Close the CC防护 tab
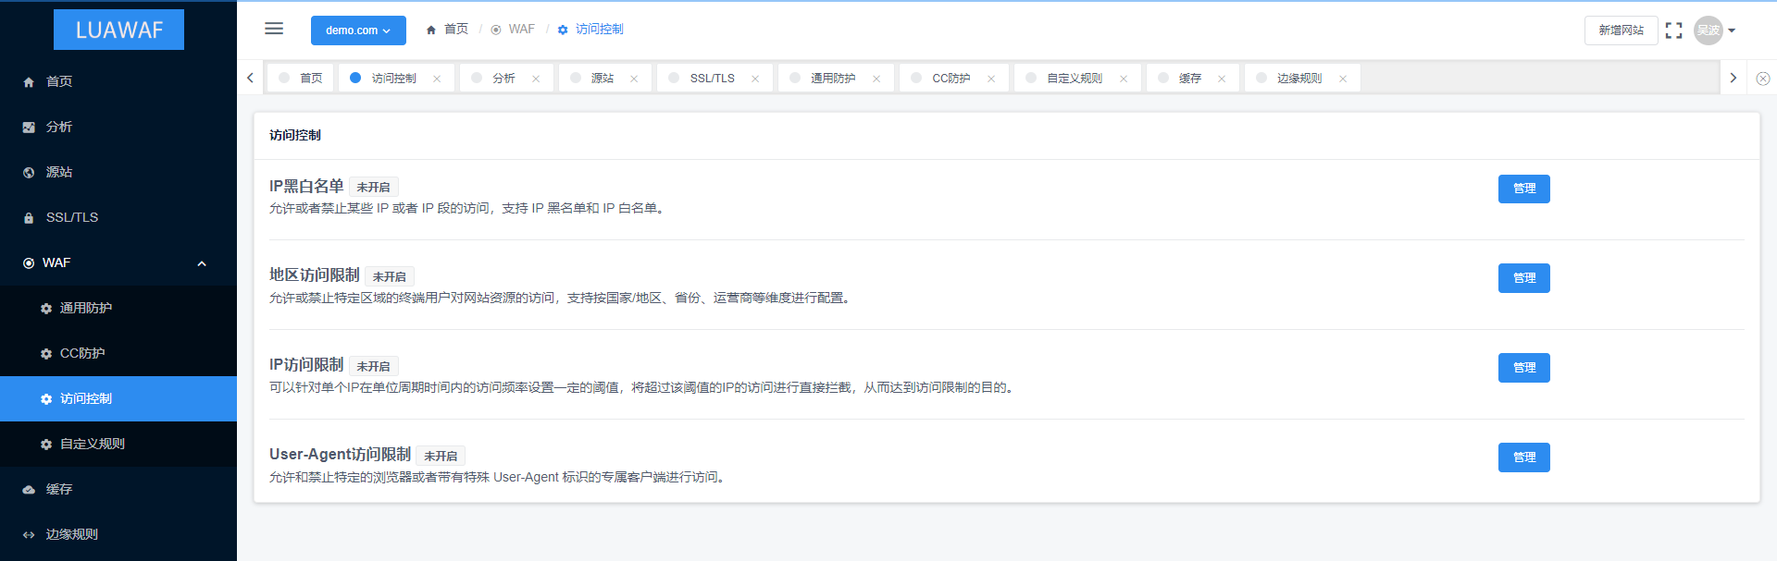 click(991, 79)
